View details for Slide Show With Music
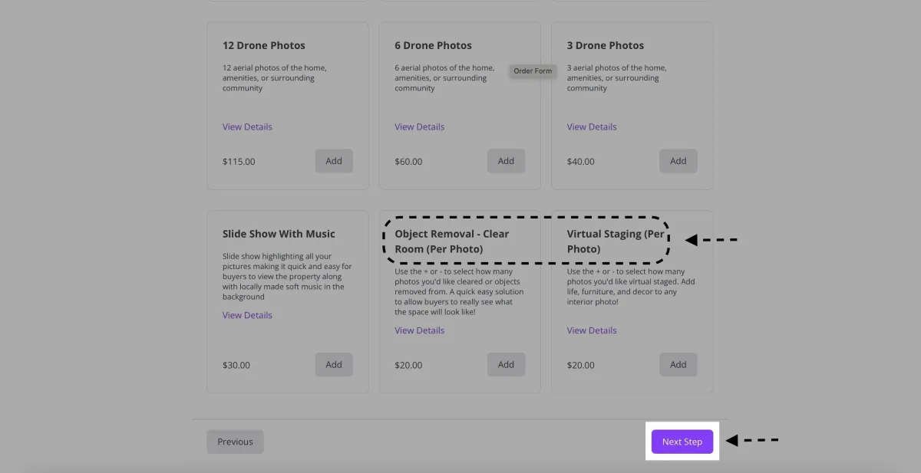 coord(247,315)
